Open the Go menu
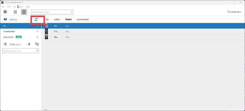 14,7
